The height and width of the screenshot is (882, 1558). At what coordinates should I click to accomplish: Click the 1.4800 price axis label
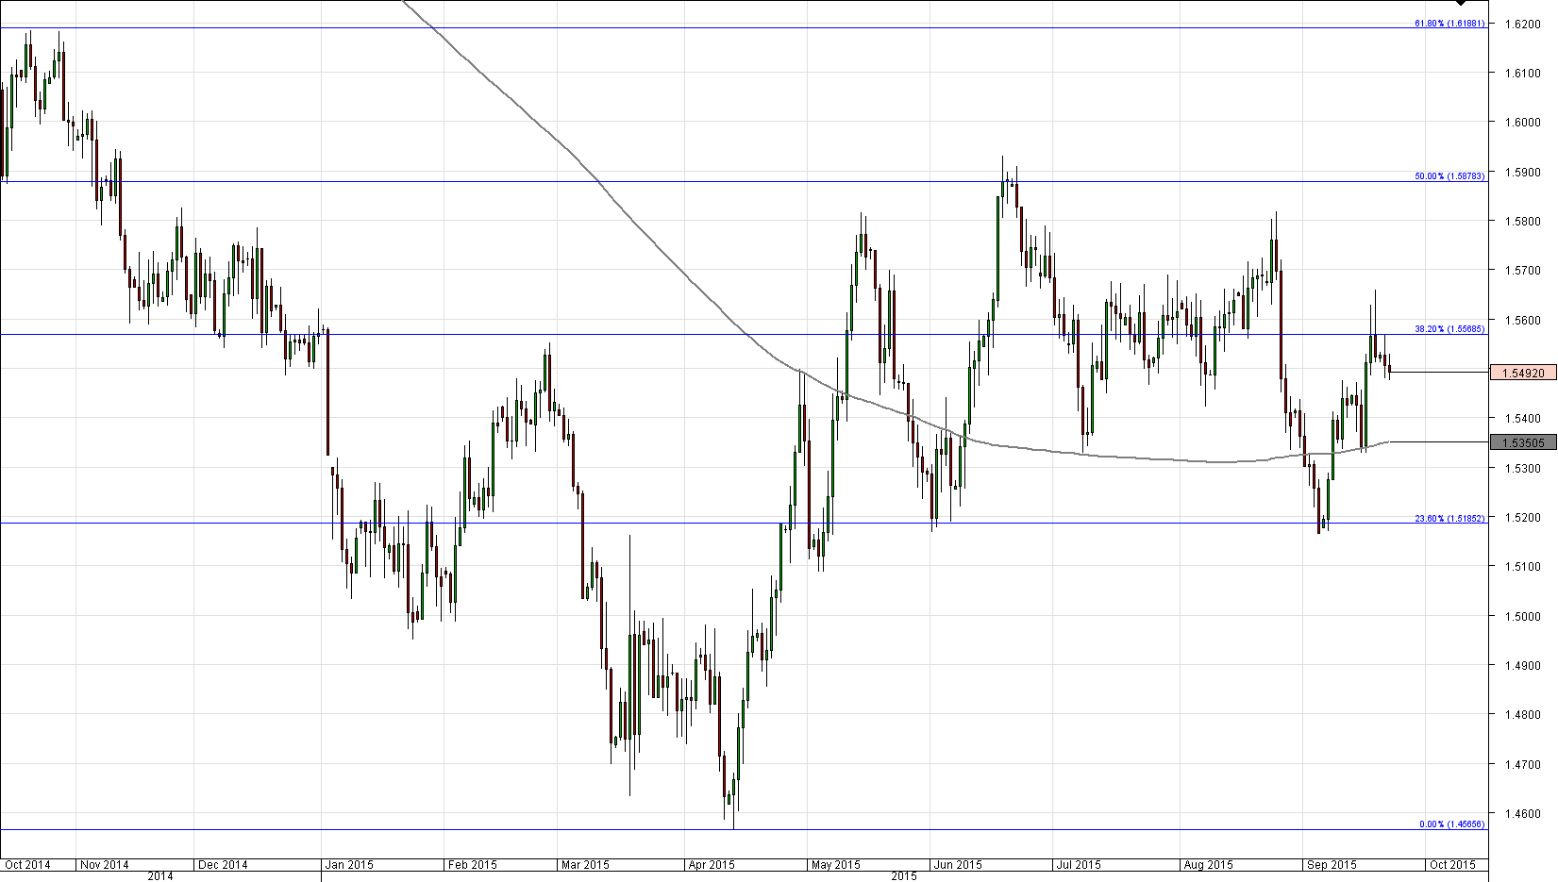pos(1522,714)
